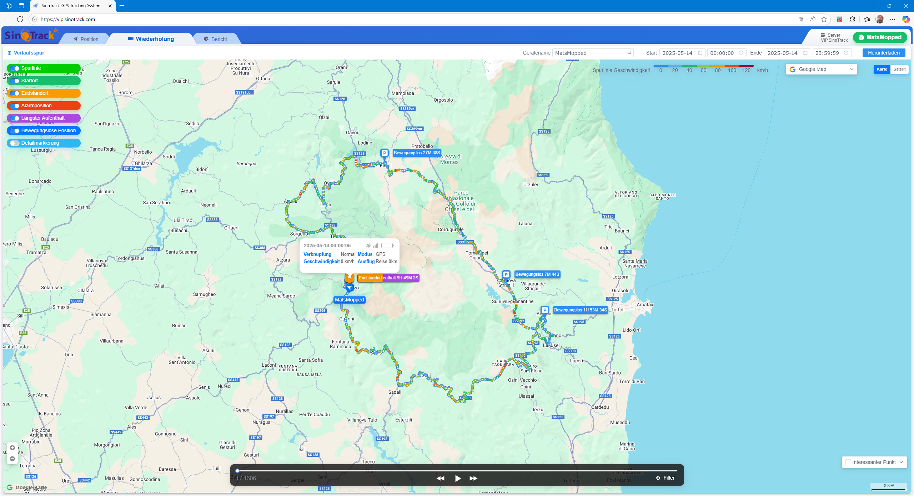The width and height of the screenshot is (914, 496).
Task: Click the device name search icon
Action: (629, 53)
